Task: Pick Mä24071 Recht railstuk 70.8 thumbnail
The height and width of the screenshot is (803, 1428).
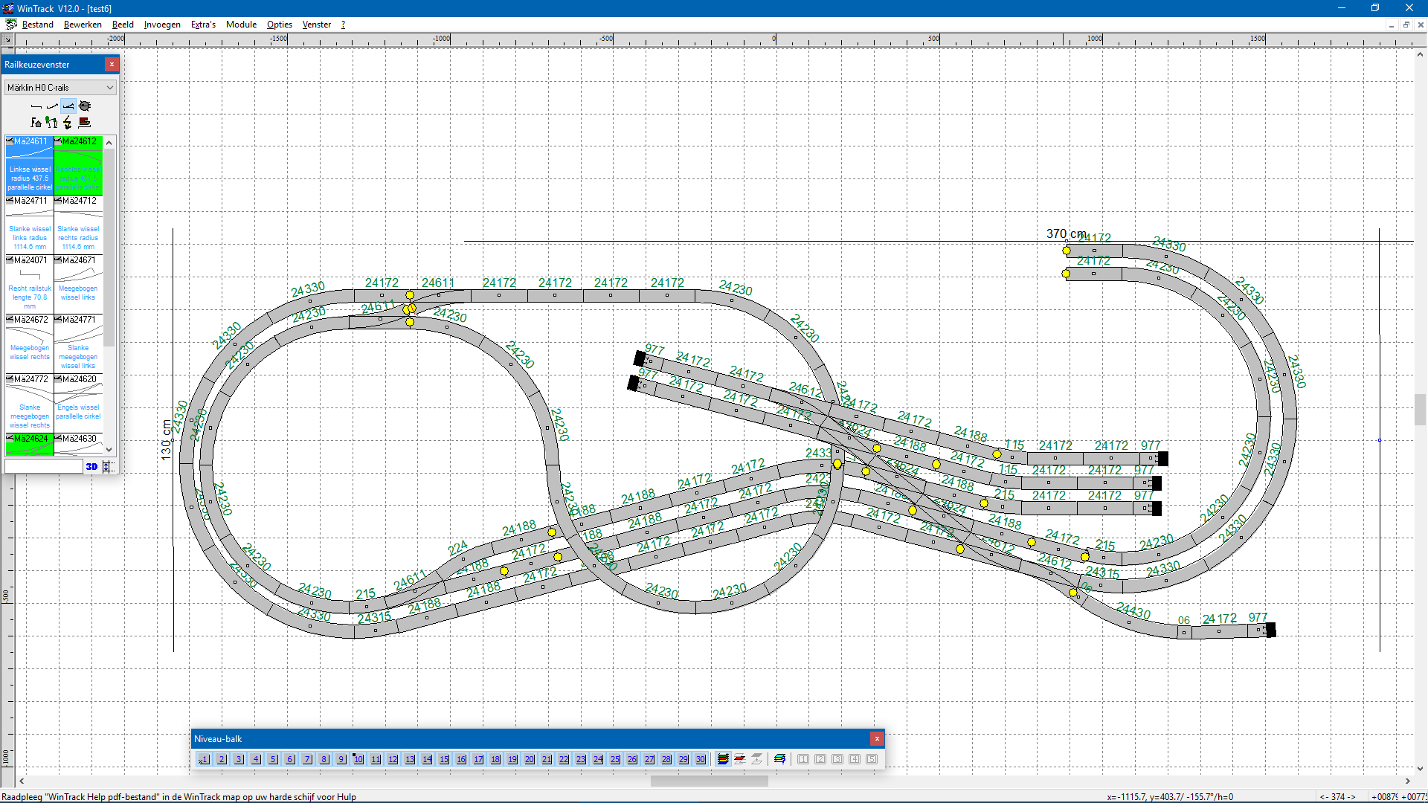Action: [30, 284]
